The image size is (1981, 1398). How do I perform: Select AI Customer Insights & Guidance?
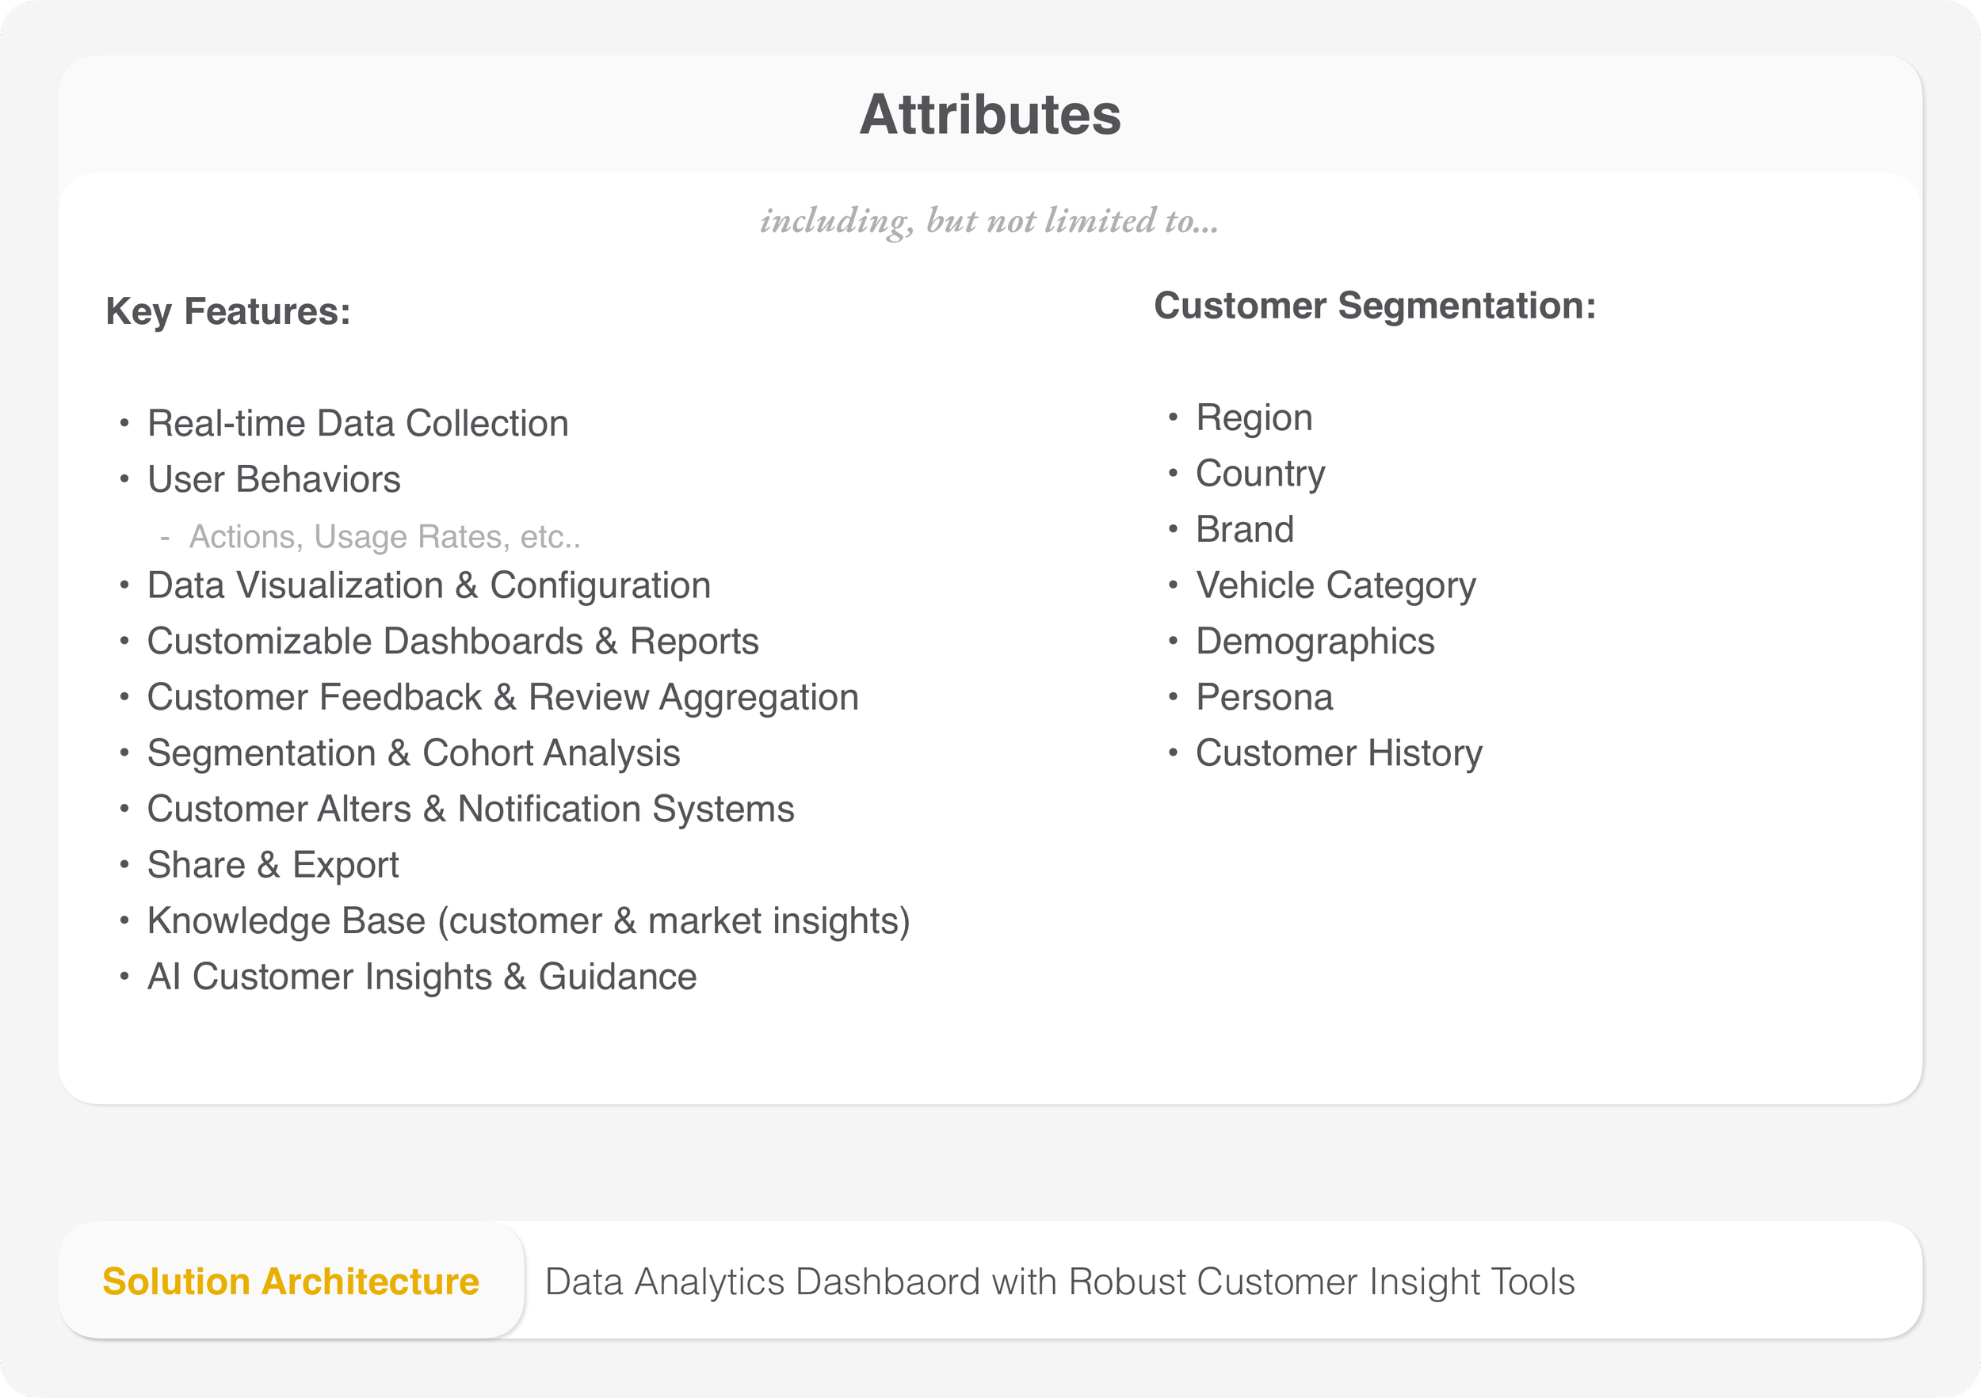(422, 977)
